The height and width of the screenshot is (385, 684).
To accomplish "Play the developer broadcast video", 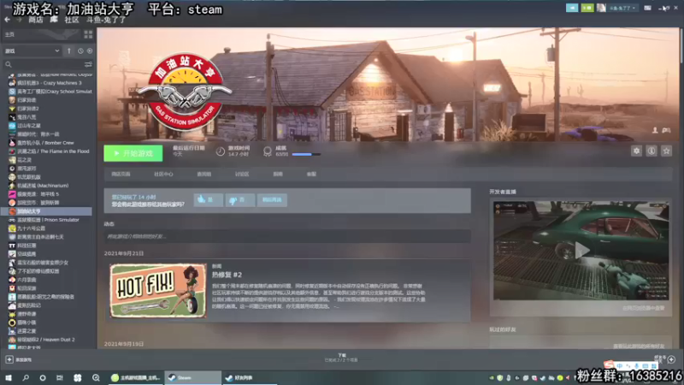I will pyautogui.click(x=581, y=251).
